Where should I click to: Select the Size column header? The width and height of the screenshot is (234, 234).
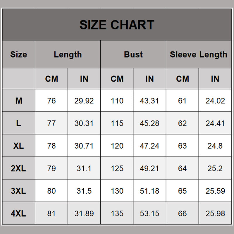click(x=18, y=54)
